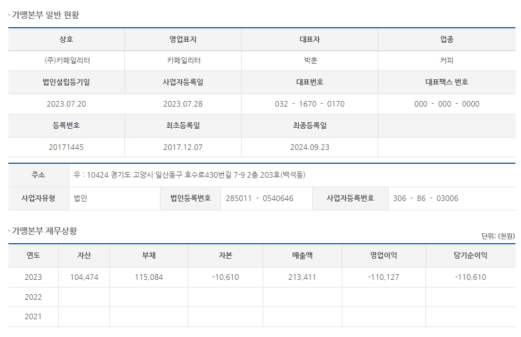Click the 대표자 column header

[310, 39]
